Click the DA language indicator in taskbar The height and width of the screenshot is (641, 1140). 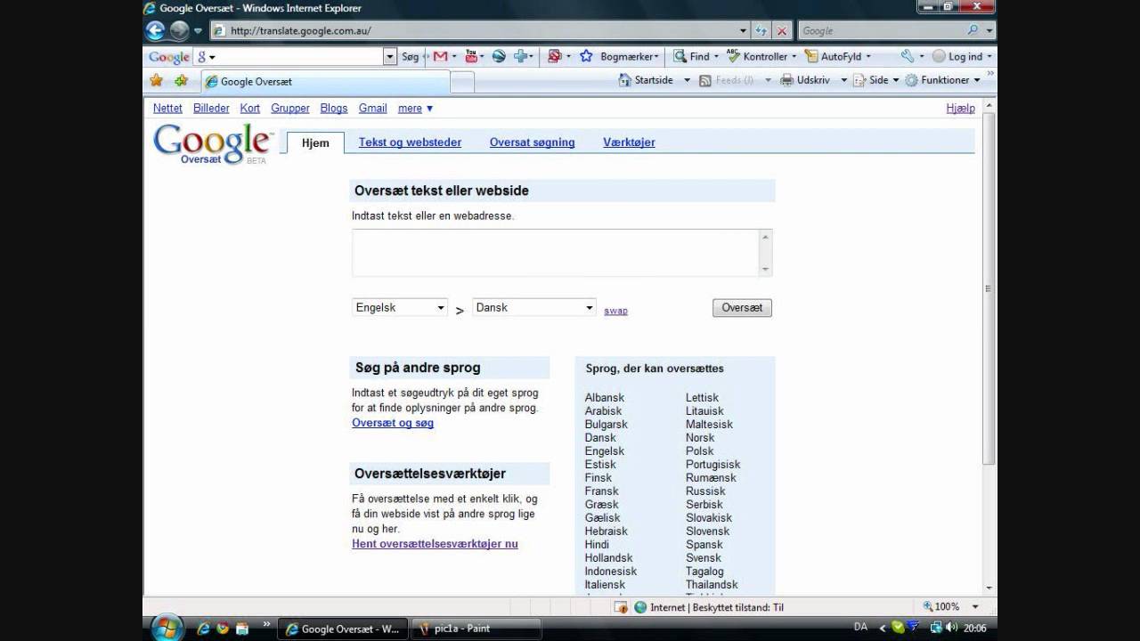tap(860, 628)
